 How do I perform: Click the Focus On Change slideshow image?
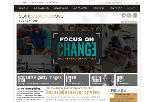point(77,48)
